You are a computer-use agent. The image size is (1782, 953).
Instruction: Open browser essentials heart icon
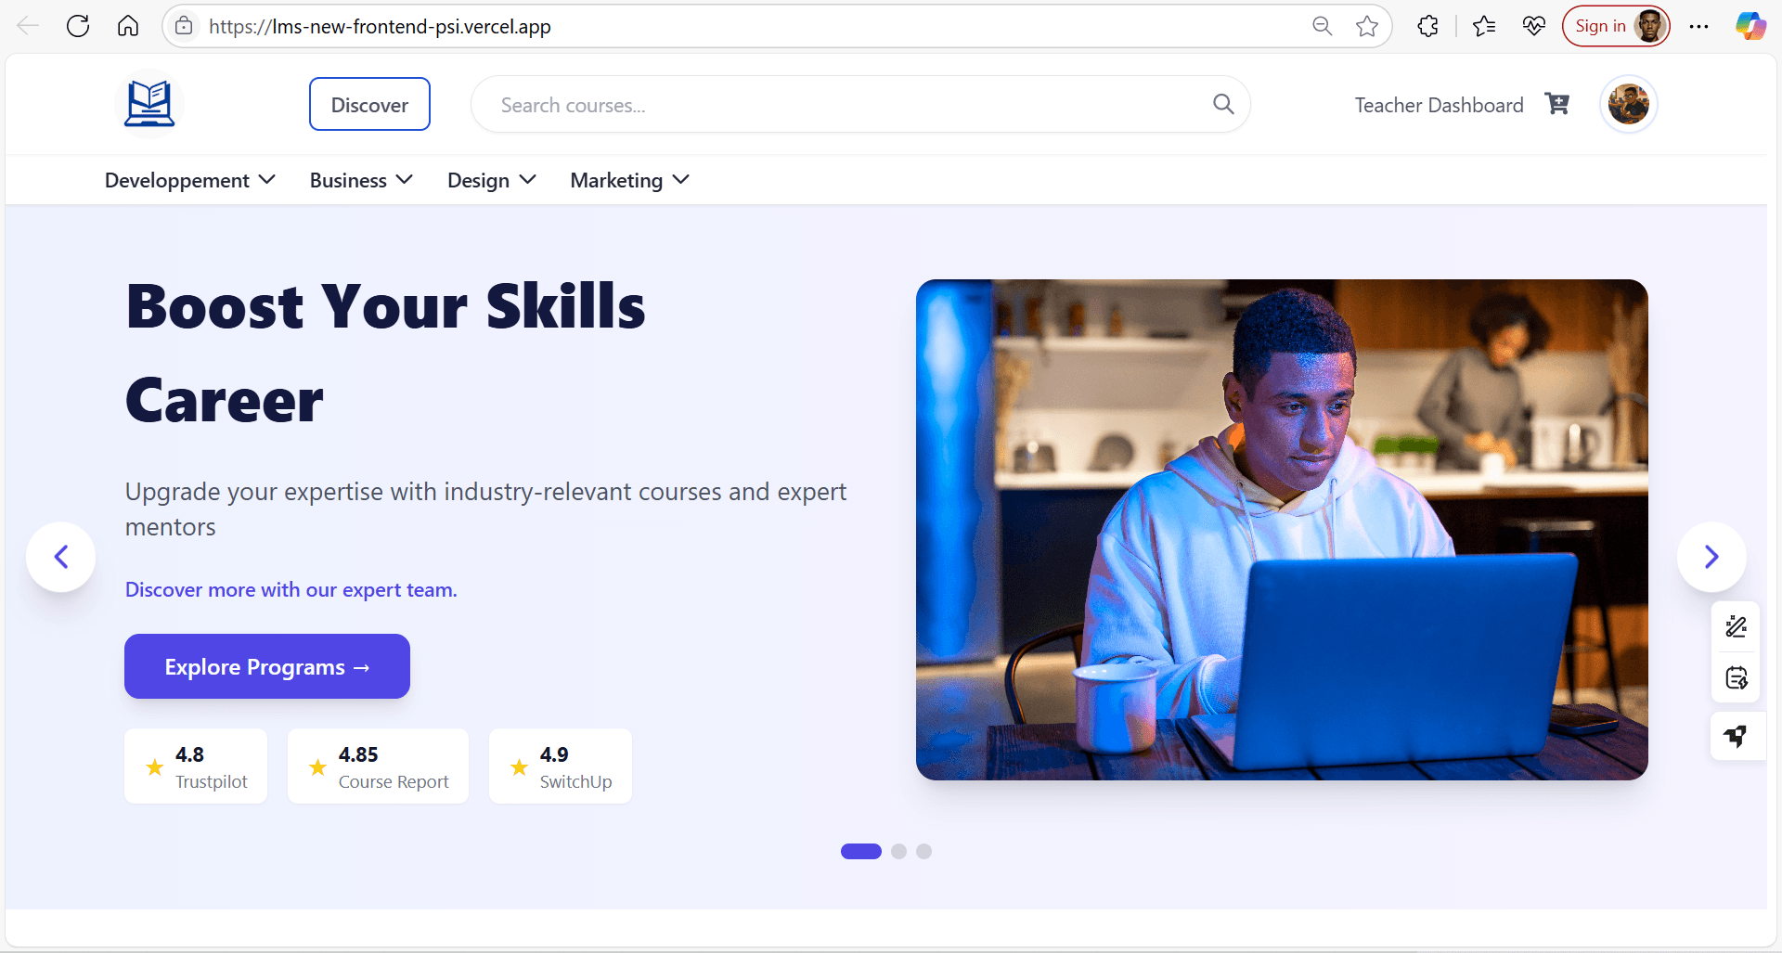pos(1534,26)
